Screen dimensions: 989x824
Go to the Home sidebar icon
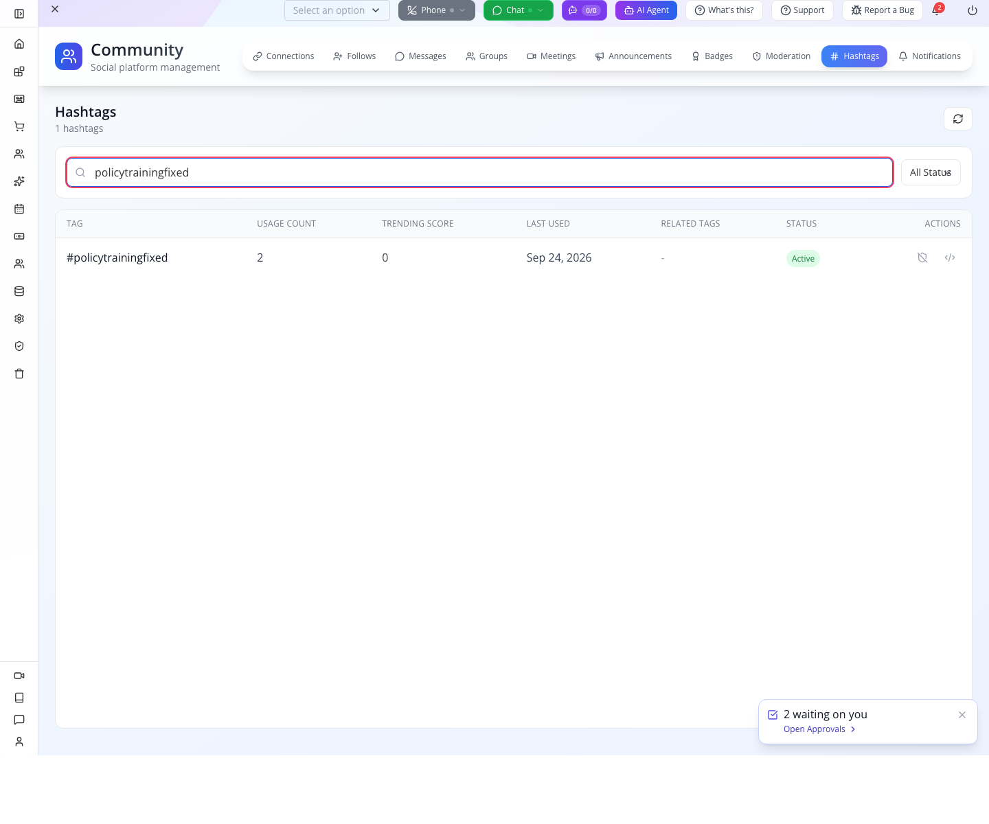(19, 44)
